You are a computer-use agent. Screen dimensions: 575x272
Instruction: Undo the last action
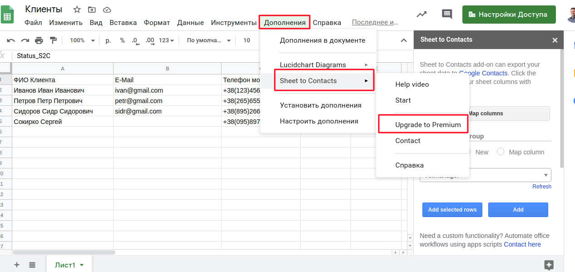tap(11, 40)
